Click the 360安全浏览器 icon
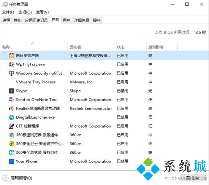 (11, 152)
